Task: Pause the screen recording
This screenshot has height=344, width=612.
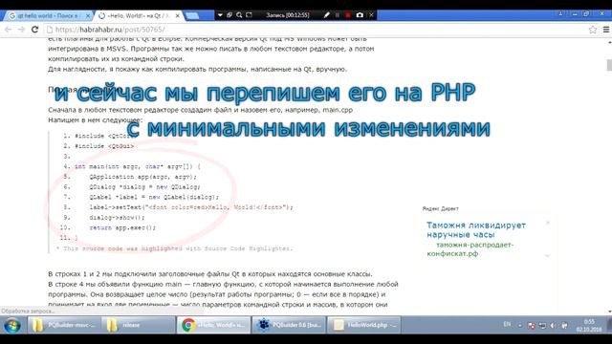Action: [338, 15]
